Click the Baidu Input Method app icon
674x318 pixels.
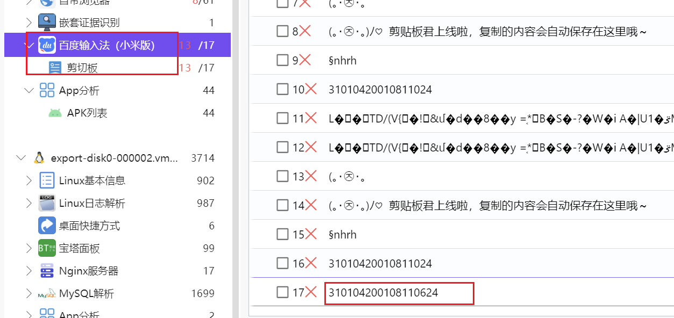click(47, 45)
